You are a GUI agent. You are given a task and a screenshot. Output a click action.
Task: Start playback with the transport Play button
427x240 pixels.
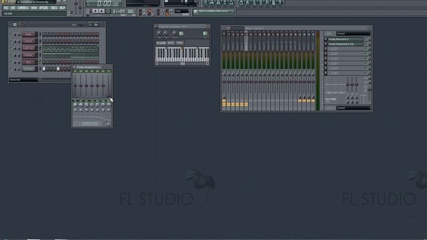click(x=95, y=11)
